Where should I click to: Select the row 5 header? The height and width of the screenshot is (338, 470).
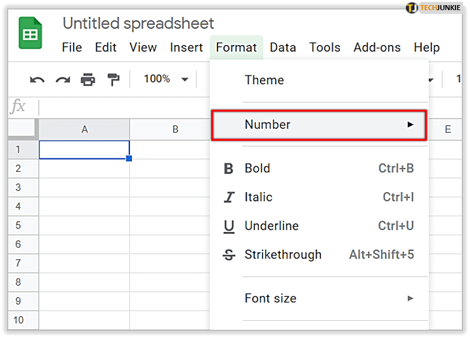point(18,226)
